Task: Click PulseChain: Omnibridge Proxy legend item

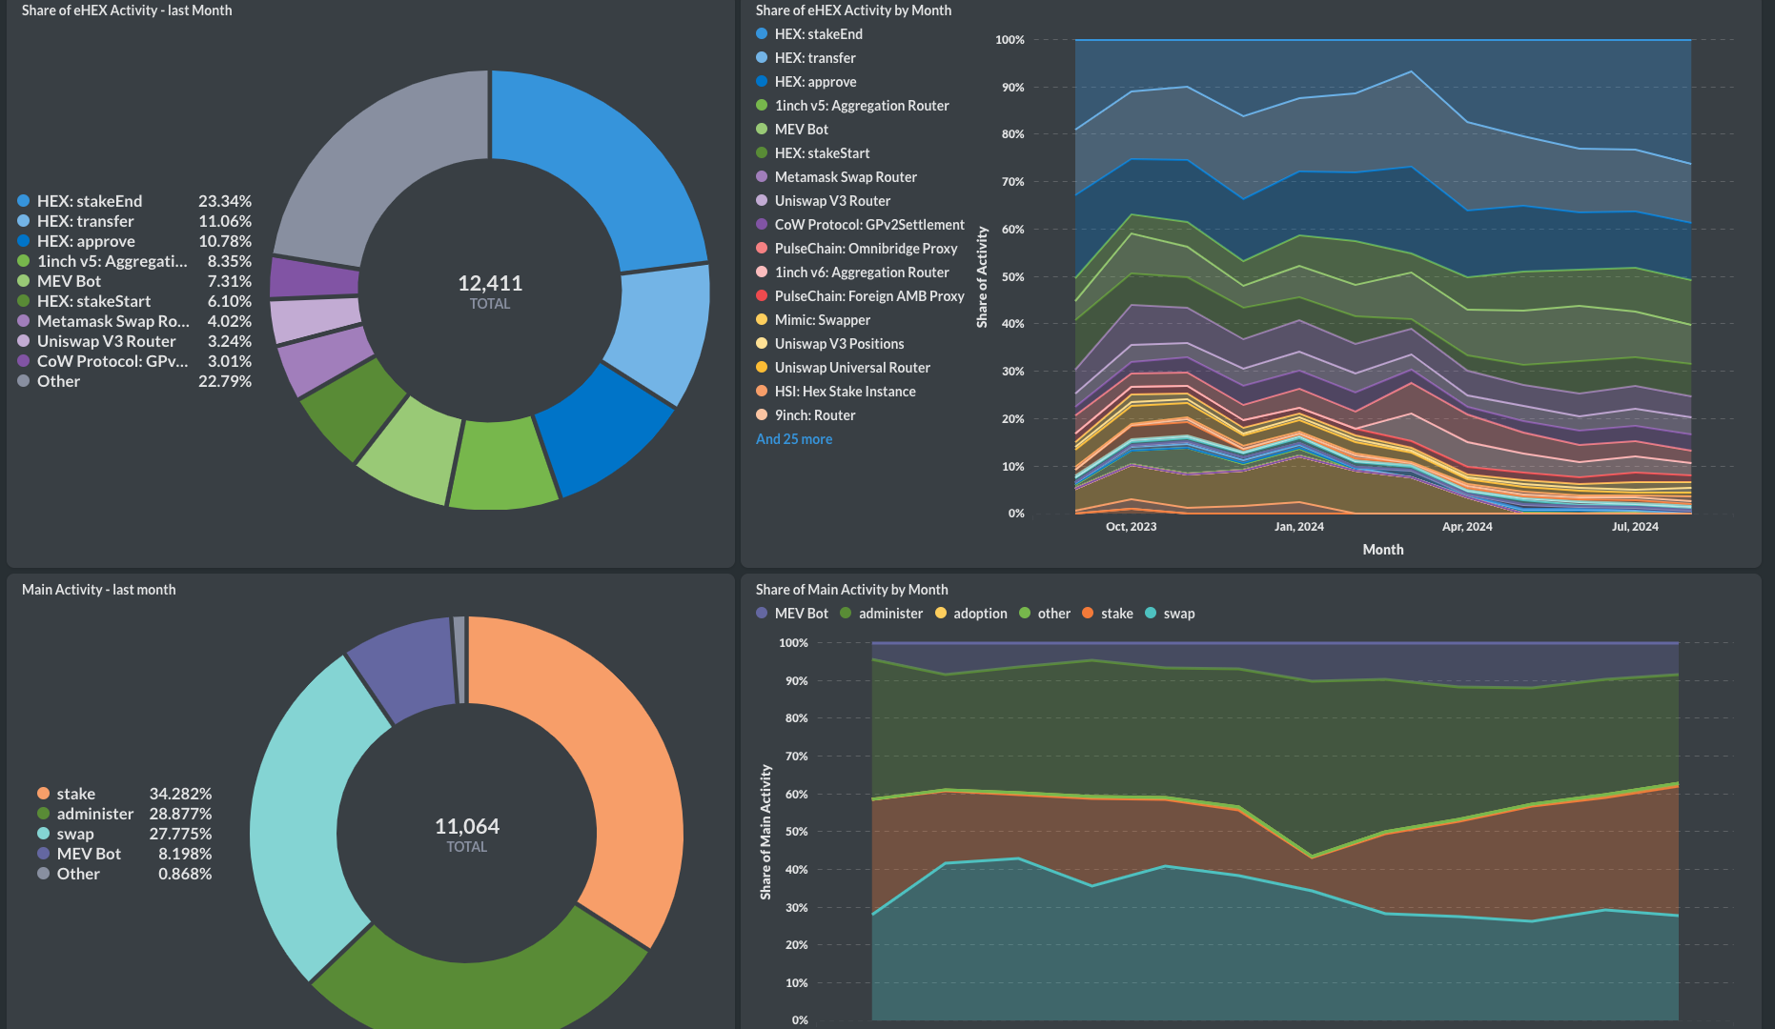Action: [857, 249]
